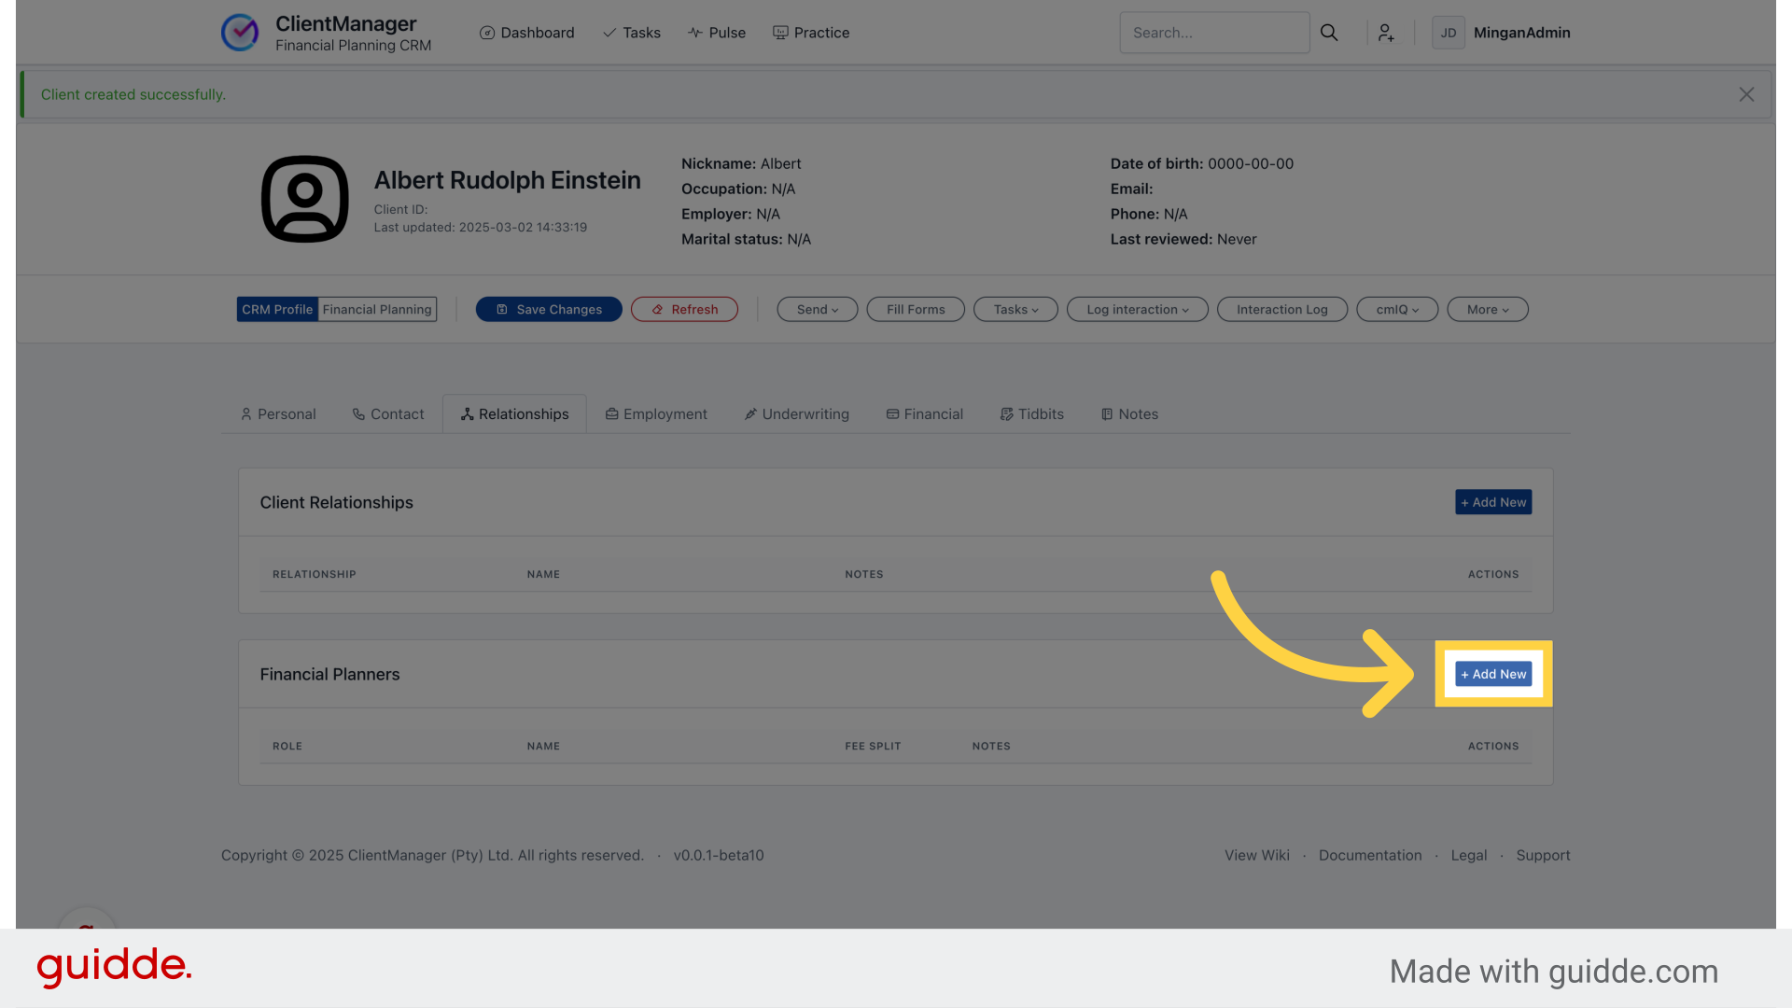Open the Dashboard navigation item
The width and height of the screenshot is (1792, 1008).
527,33
